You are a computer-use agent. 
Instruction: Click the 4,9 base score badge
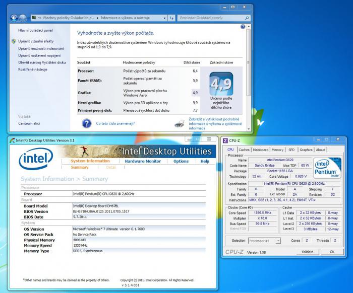click(x=220, y=83)
